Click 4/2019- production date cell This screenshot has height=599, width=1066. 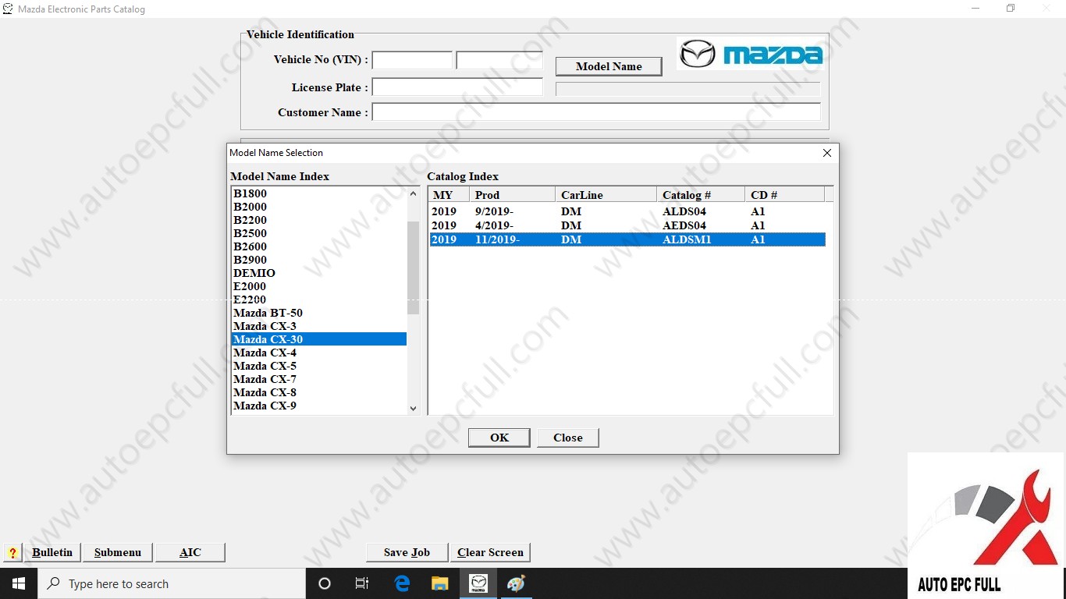pos(494,225)
